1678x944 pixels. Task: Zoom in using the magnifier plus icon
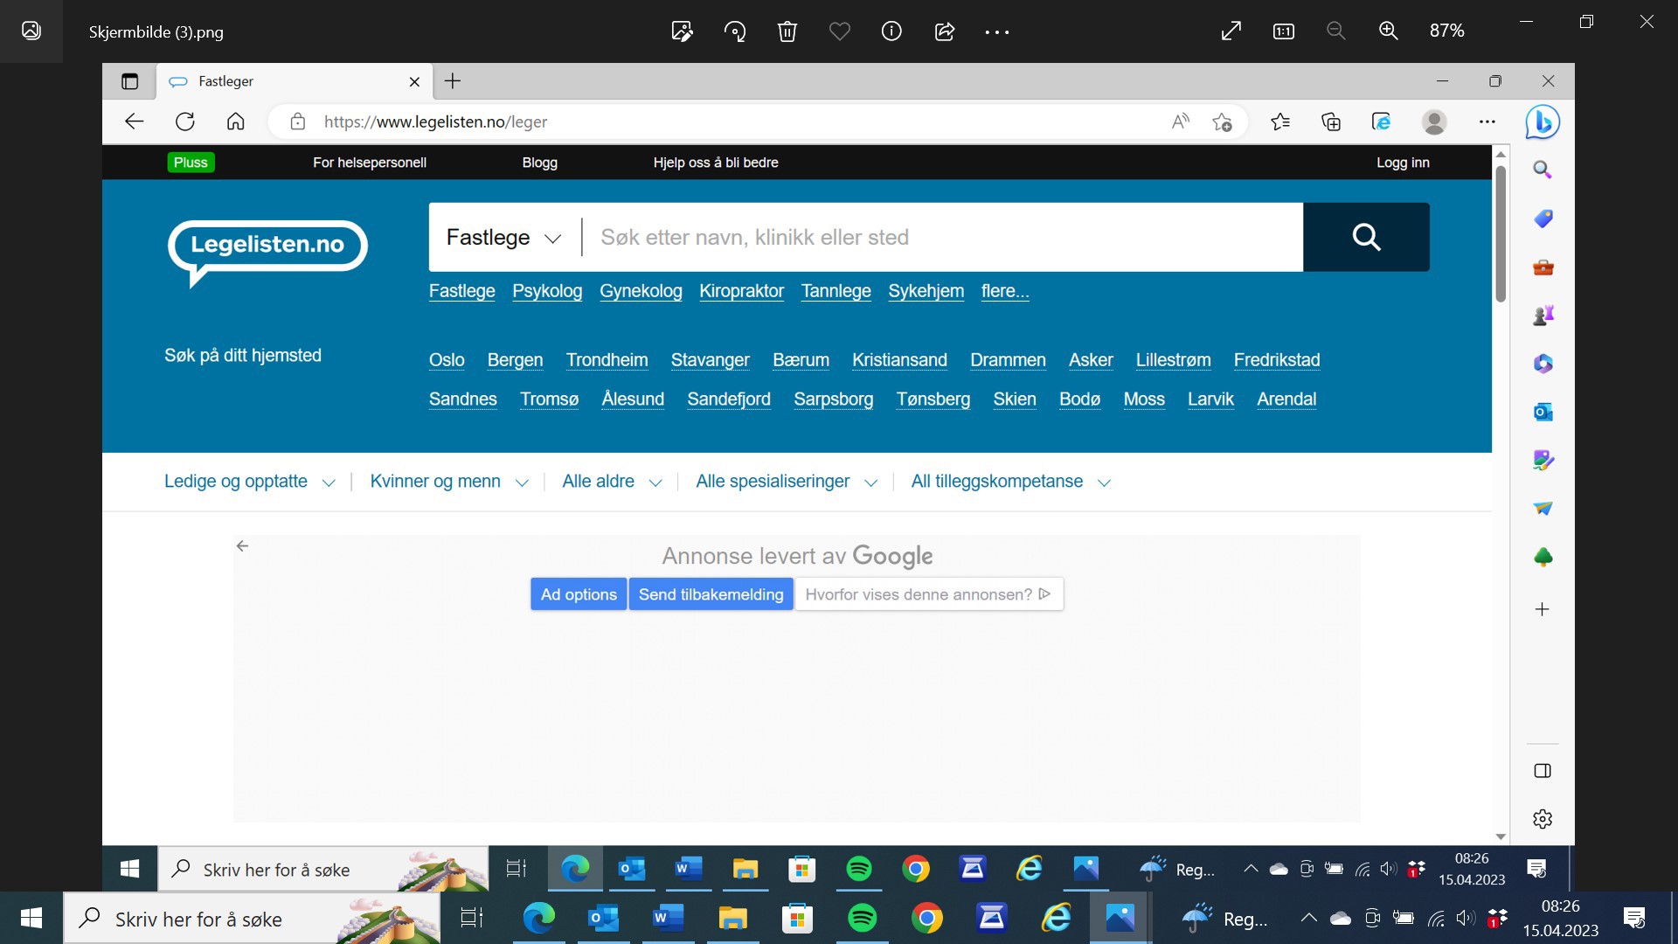(x=1388, y=31)
